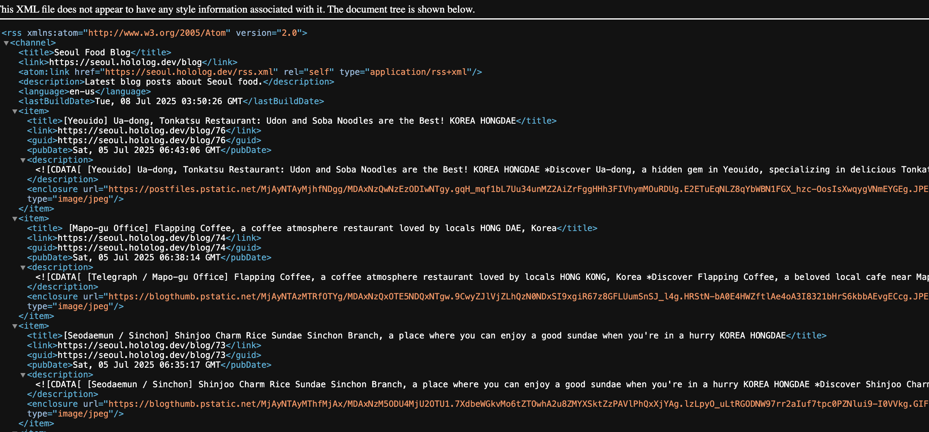
Task: Click closing </item> tag after Ua-dong item
Action: click(36, 209)
